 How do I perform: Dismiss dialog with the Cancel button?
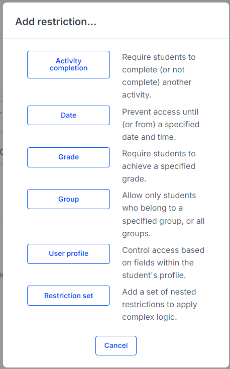(x=116, y=345)
